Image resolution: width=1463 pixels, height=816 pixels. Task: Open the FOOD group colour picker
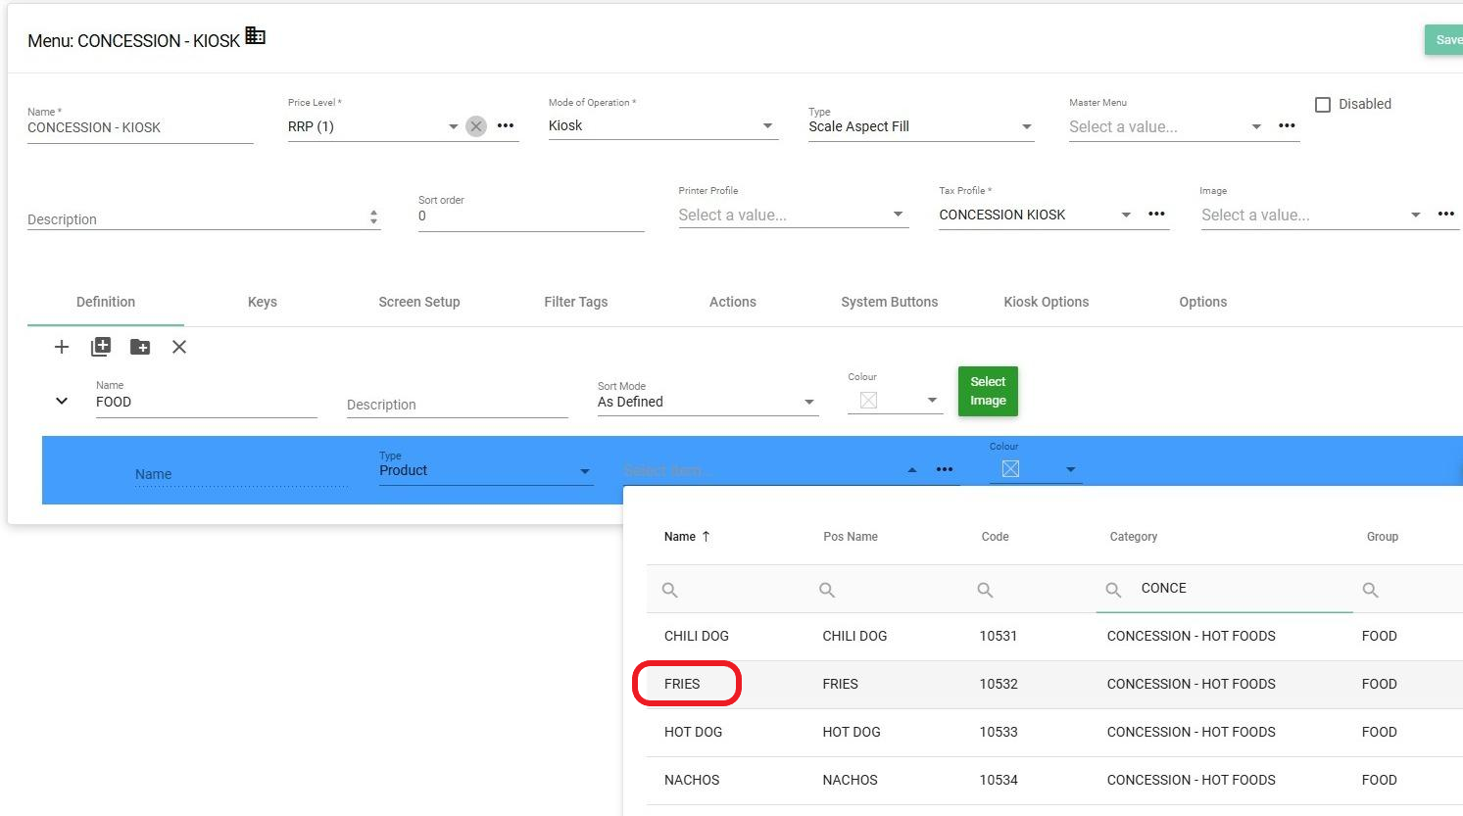[931, 401]
